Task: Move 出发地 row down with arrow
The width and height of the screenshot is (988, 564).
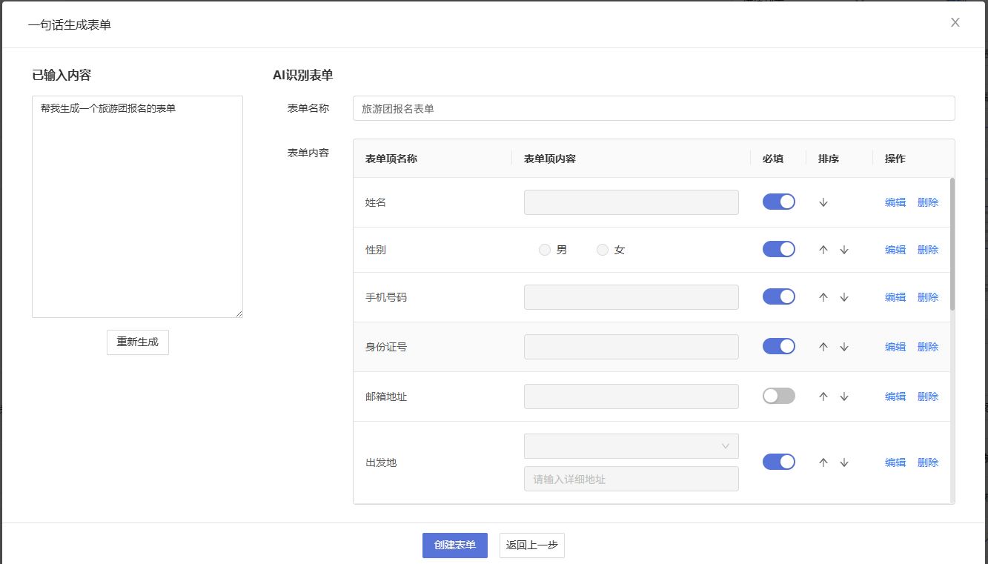Action: click(843, 462)
